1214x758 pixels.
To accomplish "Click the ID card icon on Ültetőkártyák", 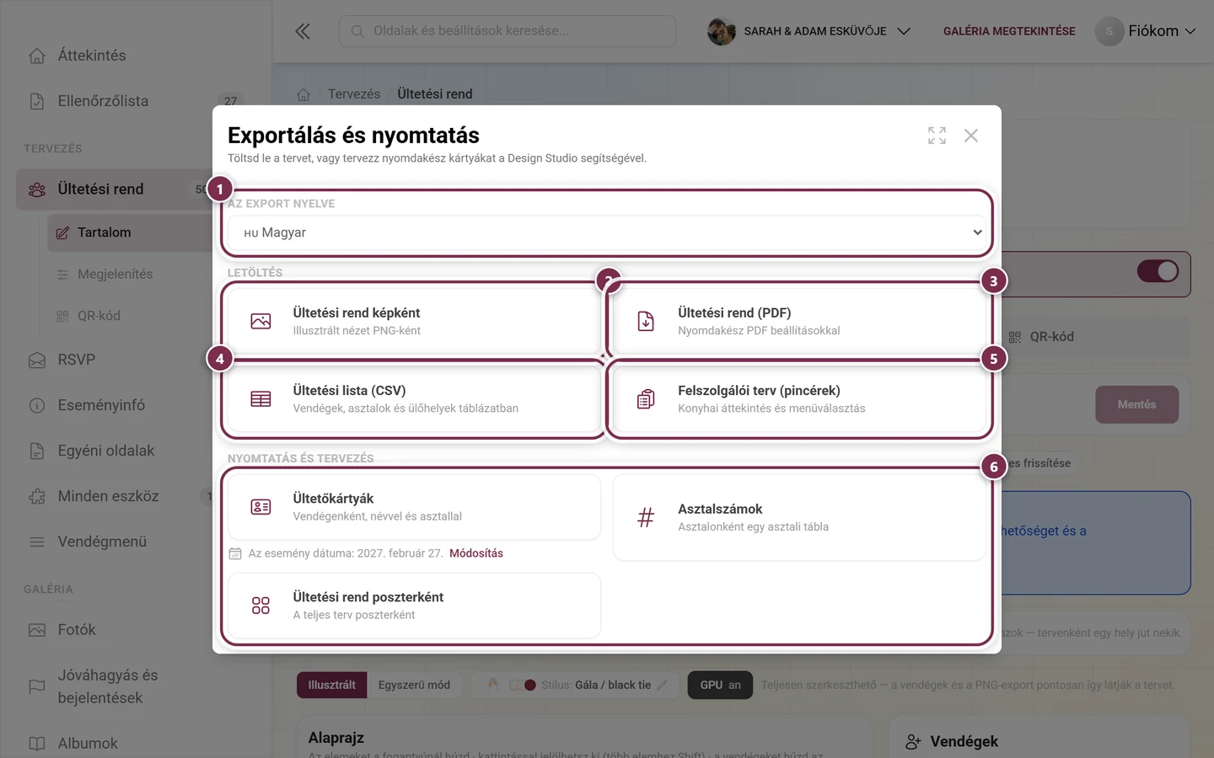I will (x=261, y=507).
